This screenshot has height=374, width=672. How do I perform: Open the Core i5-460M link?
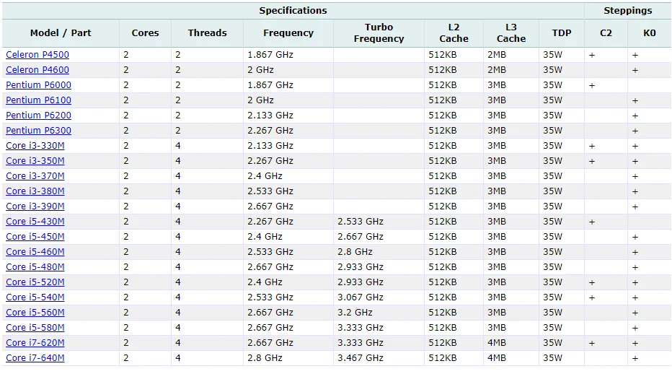[35, 252]
